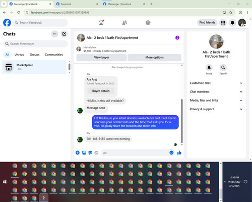Screen dimensions: 252x202
Task: Click message 'Hi Milo, is this still available?'
Action: [105, 101]
